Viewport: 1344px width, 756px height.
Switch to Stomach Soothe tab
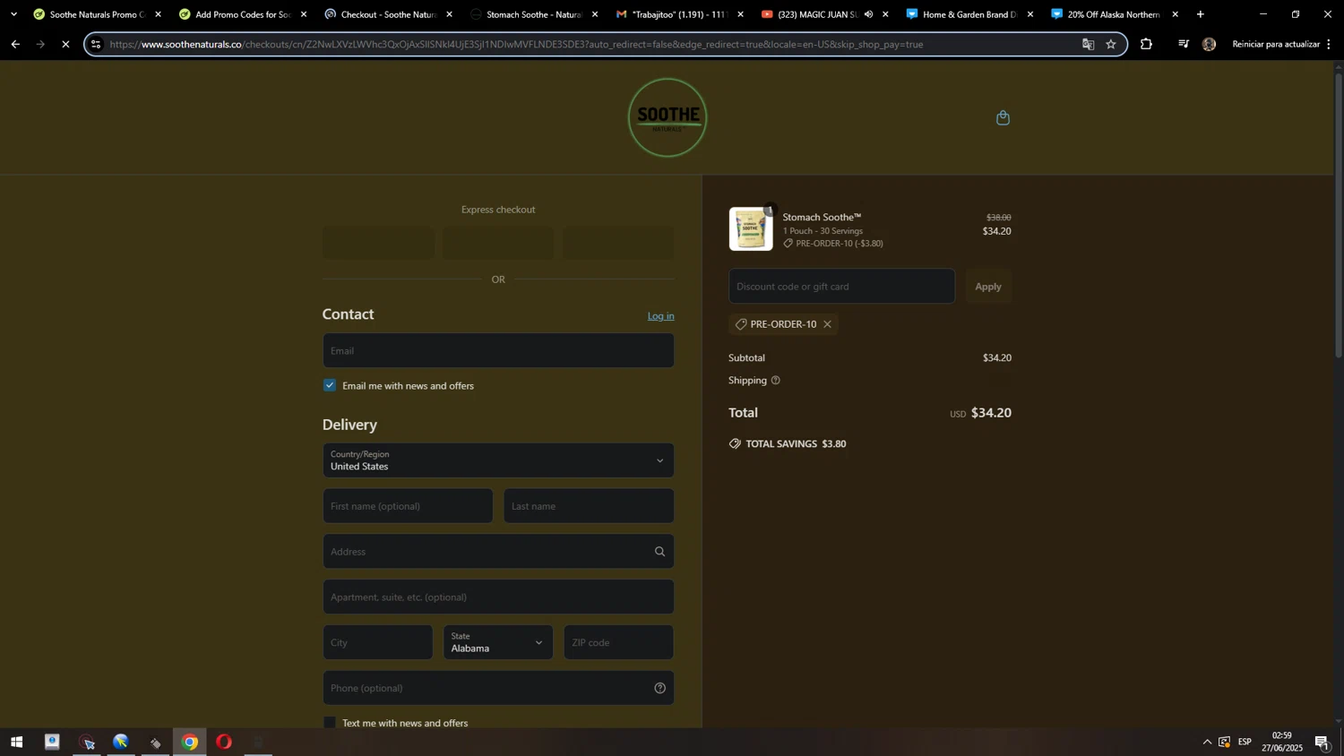click(x=534, y=14)
